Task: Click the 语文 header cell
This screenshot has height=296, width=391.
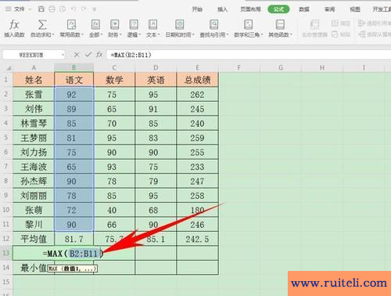Action: click(x=74, y=80)
